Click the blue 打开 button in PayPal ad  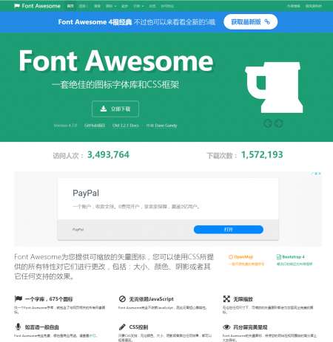point(229,230)
